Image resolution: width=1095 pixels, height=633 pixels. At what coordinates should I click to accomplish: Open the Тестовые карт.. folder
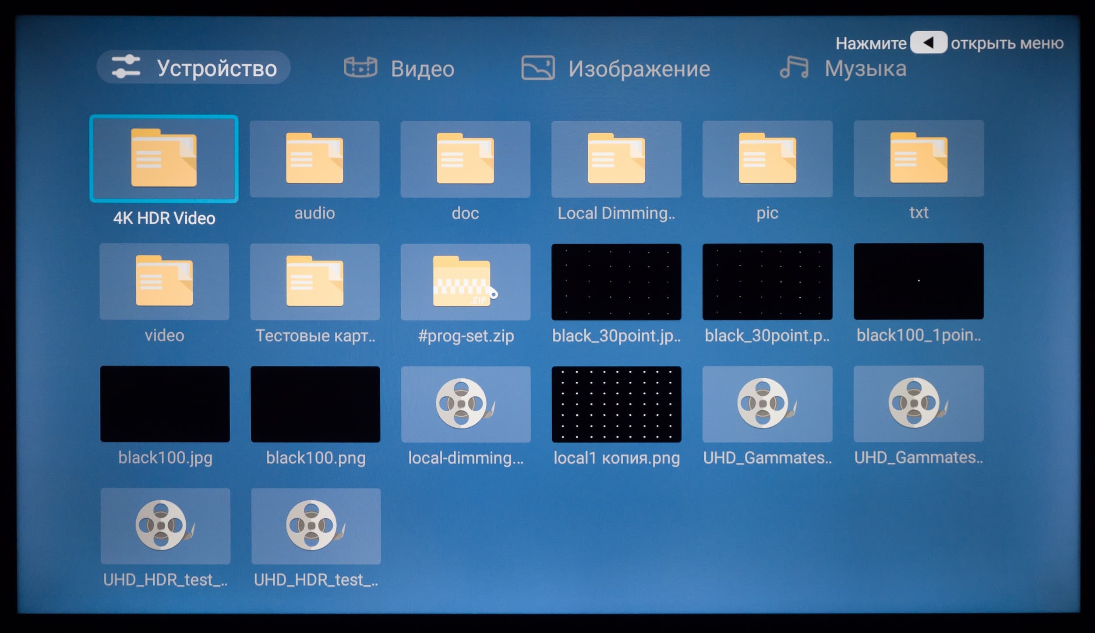[x=315, y=281]
